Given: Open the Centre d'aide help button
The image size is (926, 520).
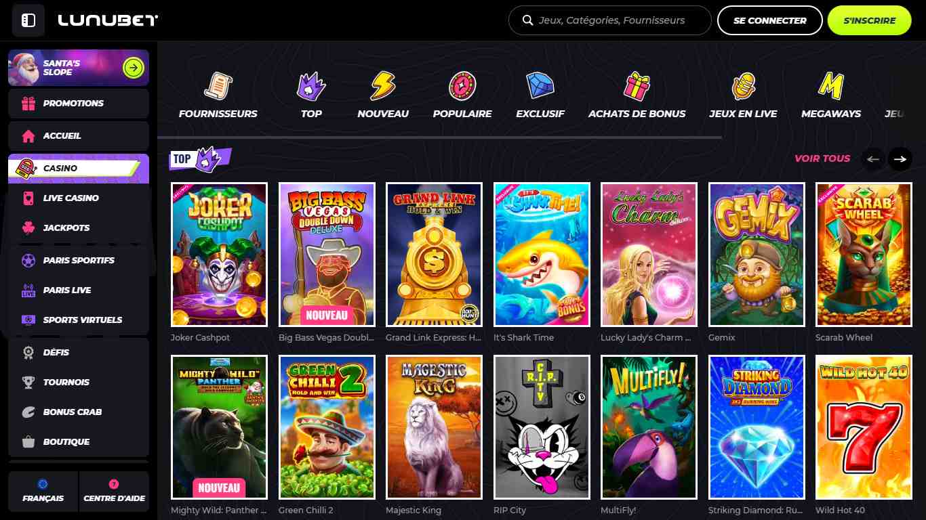Looking at the screenshot, I should [x=114, y=492].
